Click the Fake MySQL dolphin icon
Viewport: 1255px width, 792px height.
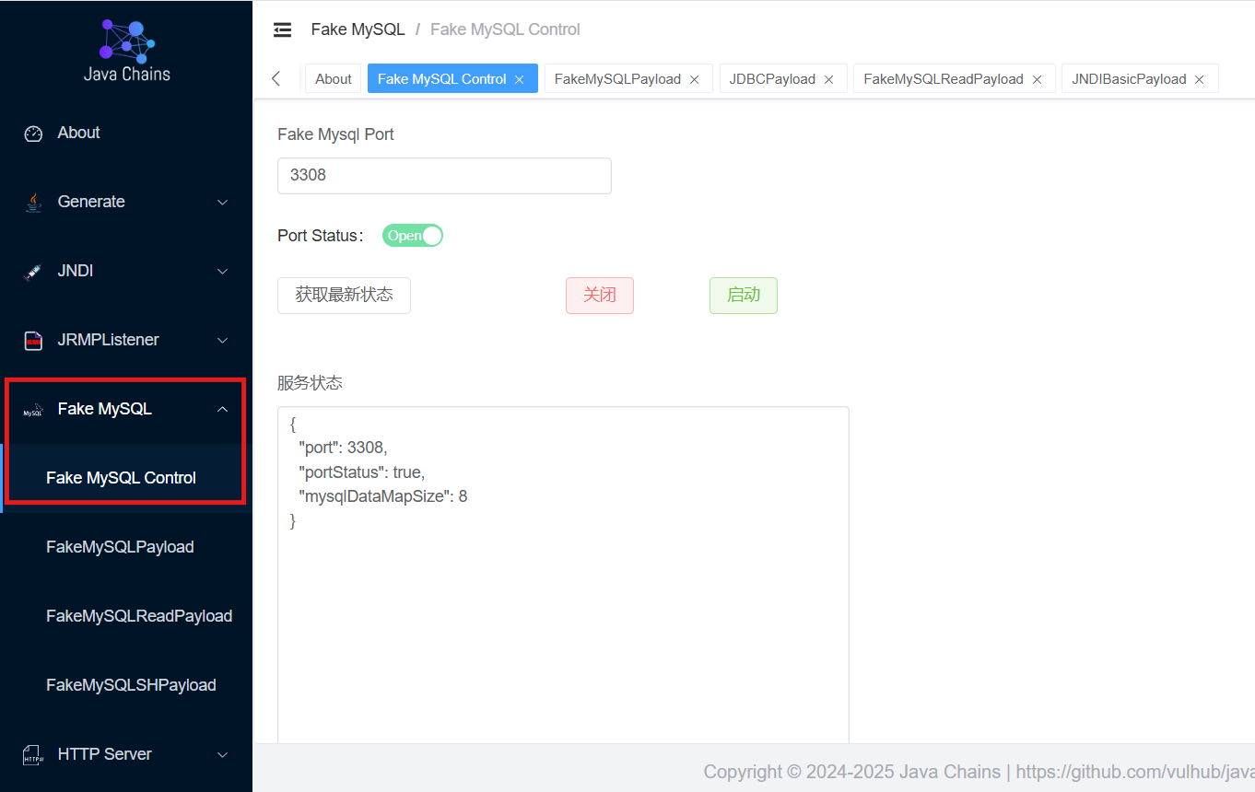point(33,411)
